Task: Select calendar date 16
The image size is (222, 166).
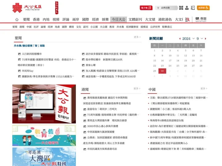Action: [x=162, y=61]
